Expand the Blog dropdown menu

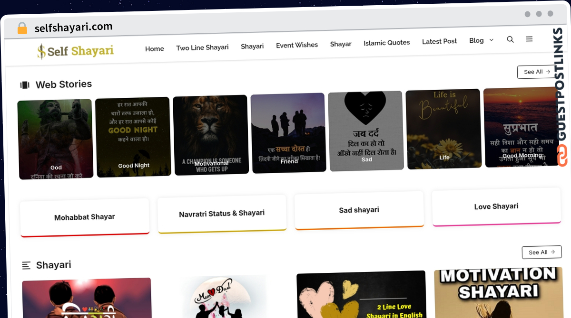point(481,40)
